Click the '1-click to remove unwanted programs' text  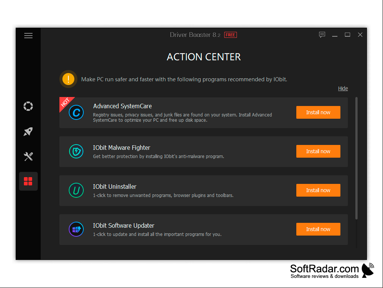[x=163, y=195]
